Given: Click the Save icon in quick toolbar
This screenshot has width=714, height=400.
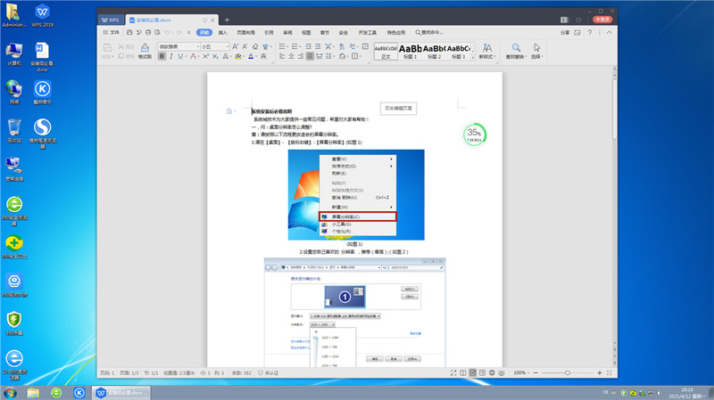Looking at the screenshot, I should (x=129, y=32).
